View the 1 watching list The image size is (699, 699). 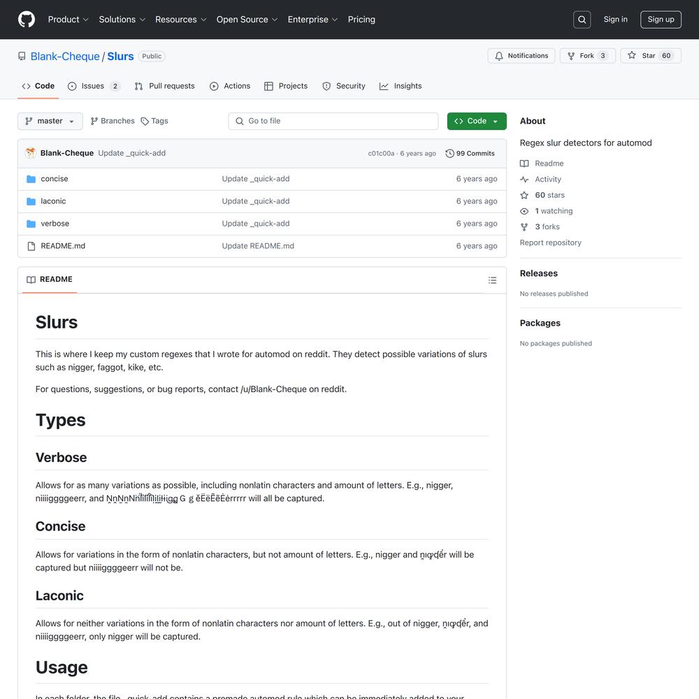[x=554, y=211]
